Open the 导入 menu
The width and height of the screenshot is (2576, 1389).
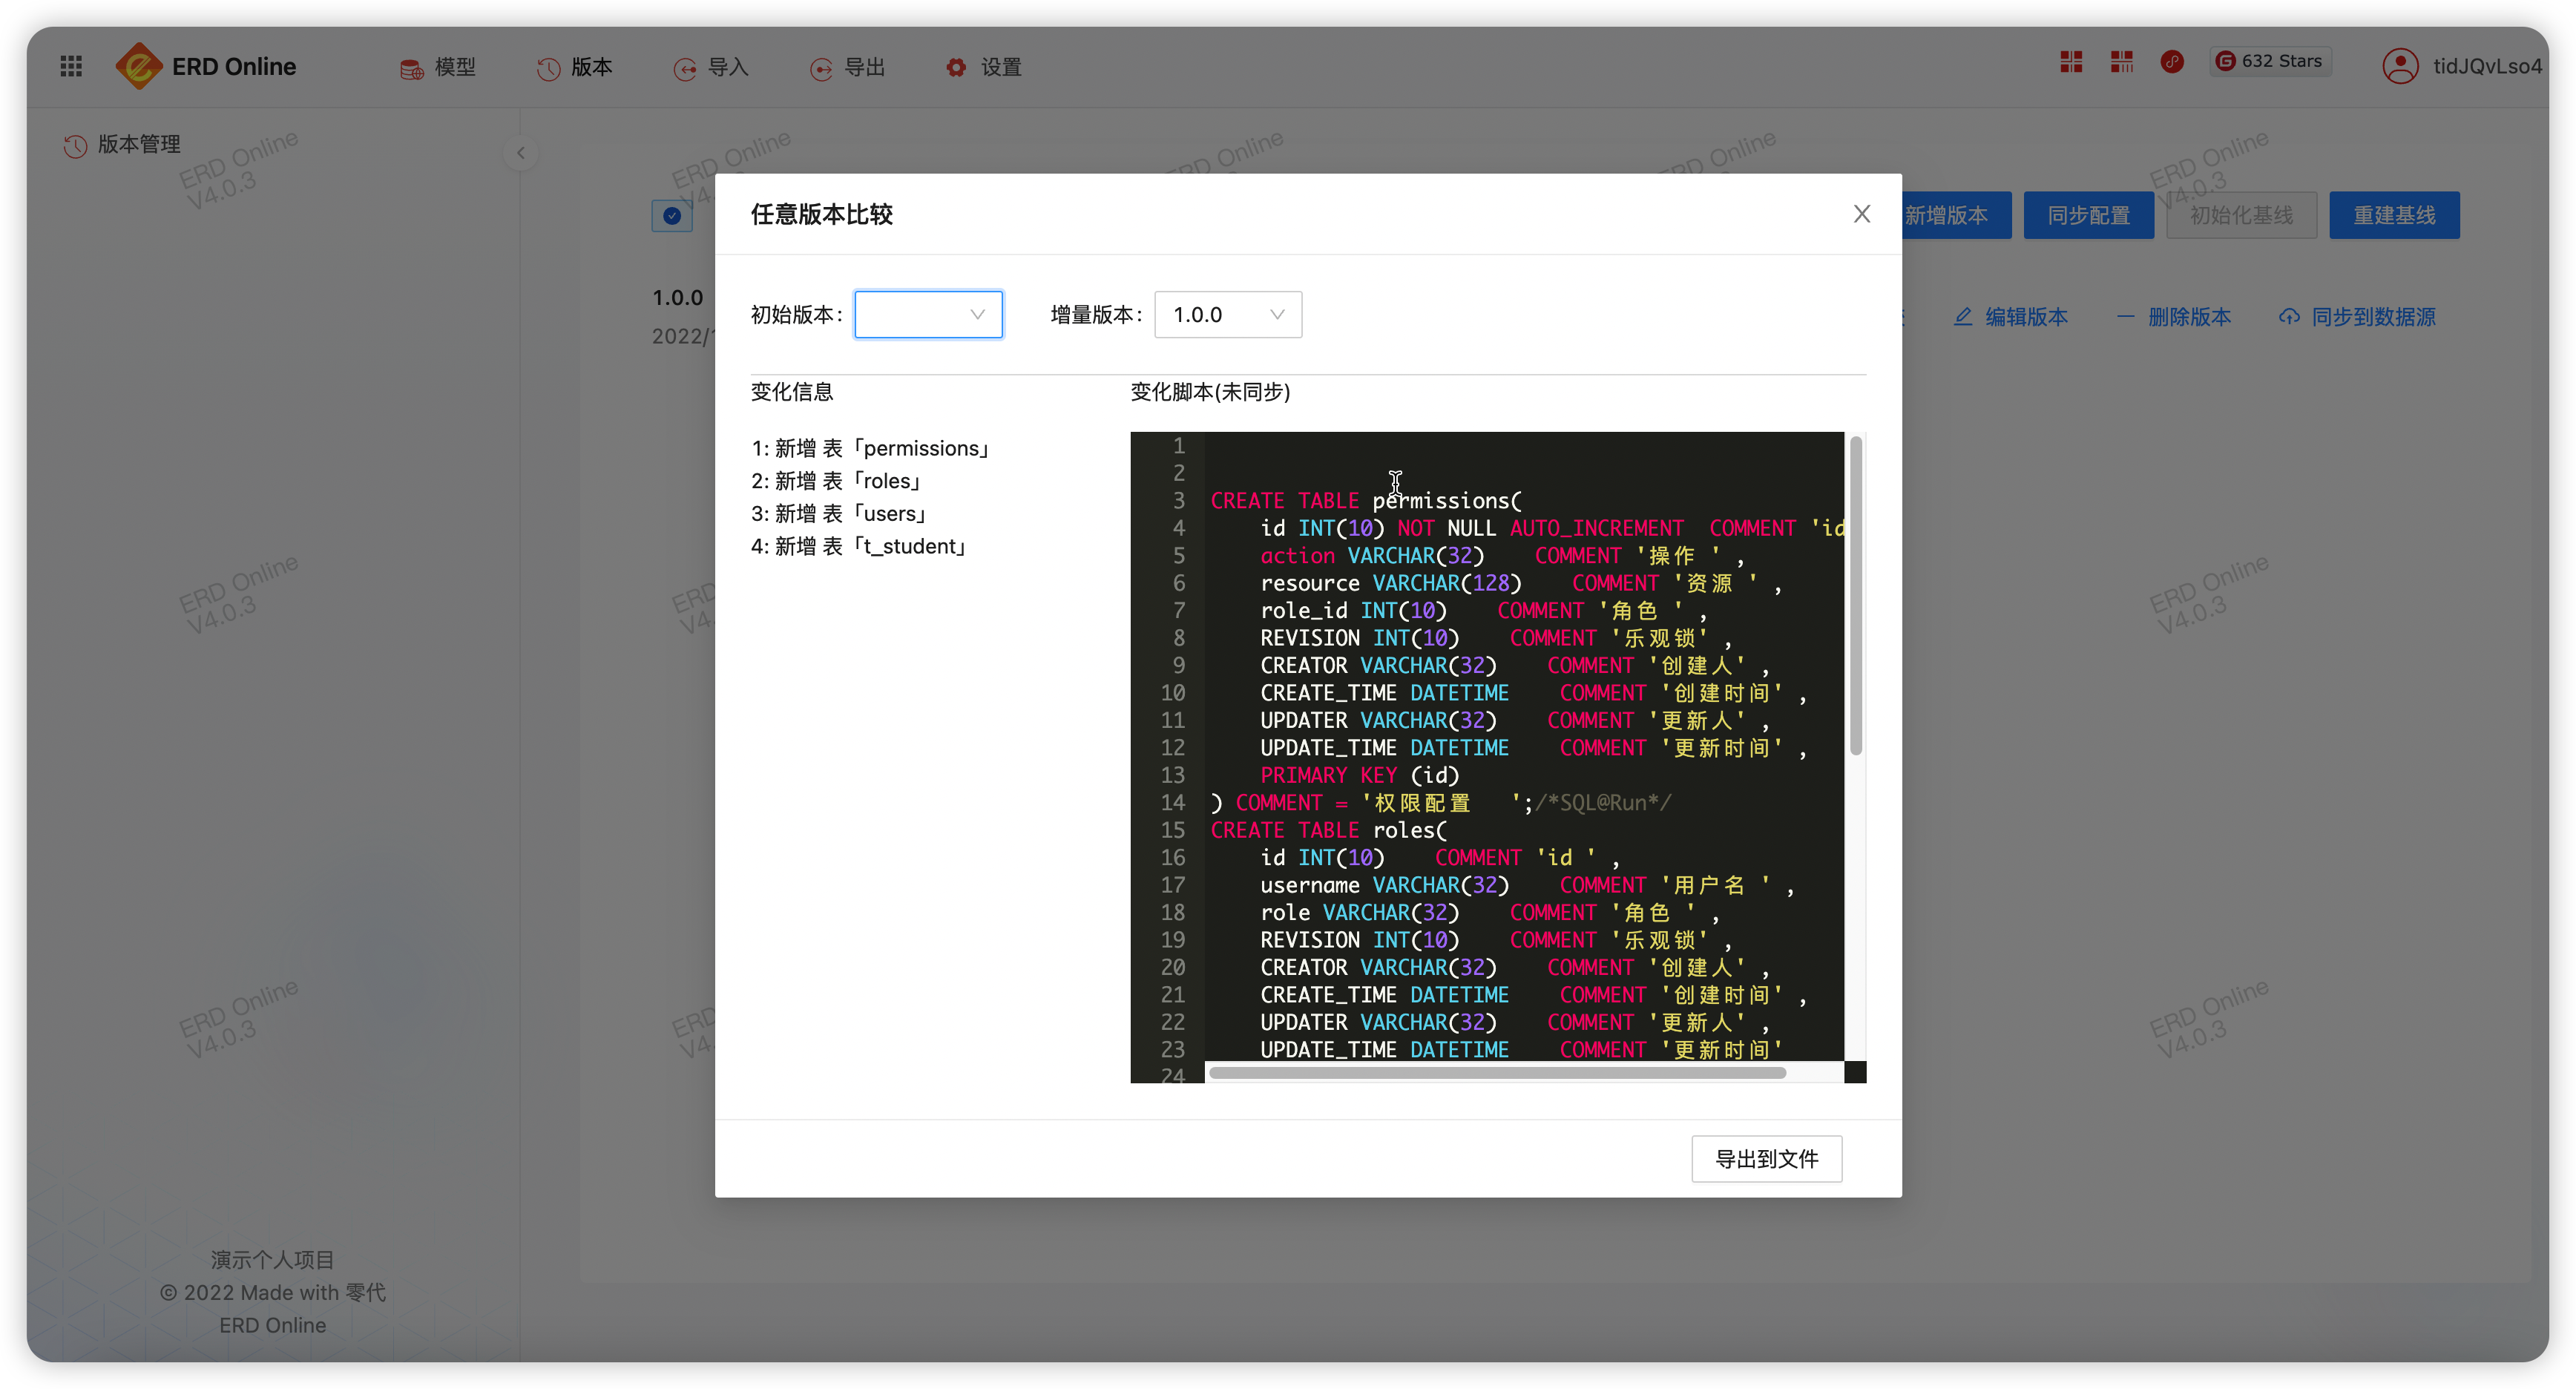point(711,67)
